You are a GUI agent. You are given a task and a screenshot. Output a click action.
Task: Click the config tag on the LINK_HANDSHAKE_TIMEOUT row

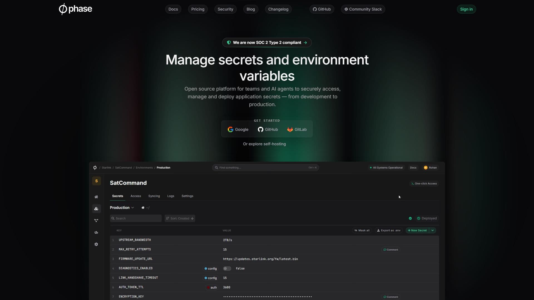(211, 278)
